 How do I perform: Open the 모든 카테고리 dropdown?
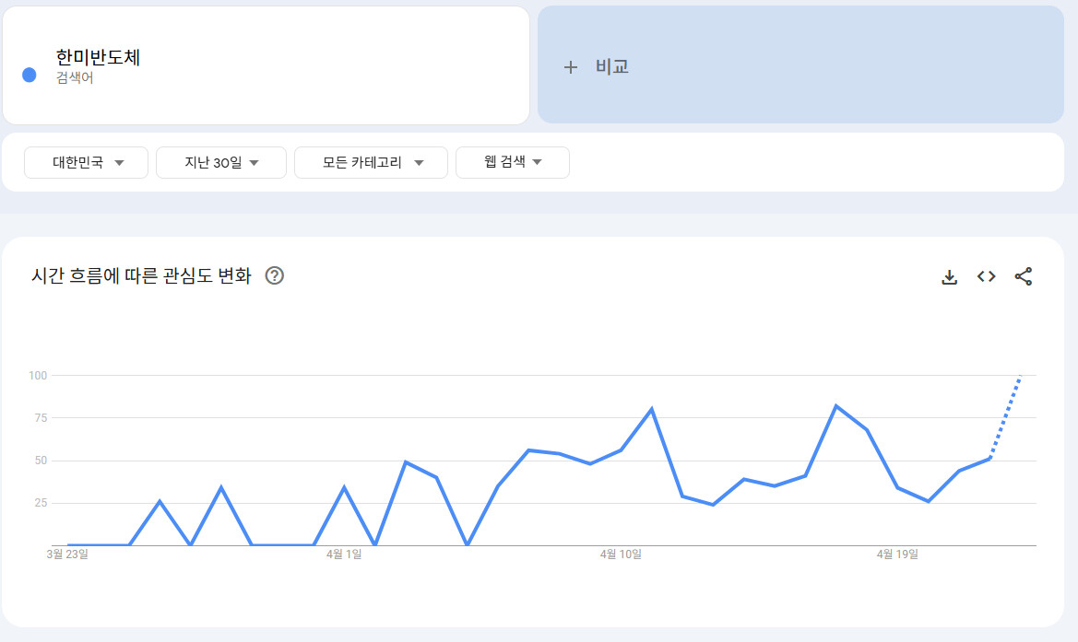371,163
